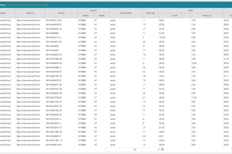Click the Model column header

click(x=101, y=15)
